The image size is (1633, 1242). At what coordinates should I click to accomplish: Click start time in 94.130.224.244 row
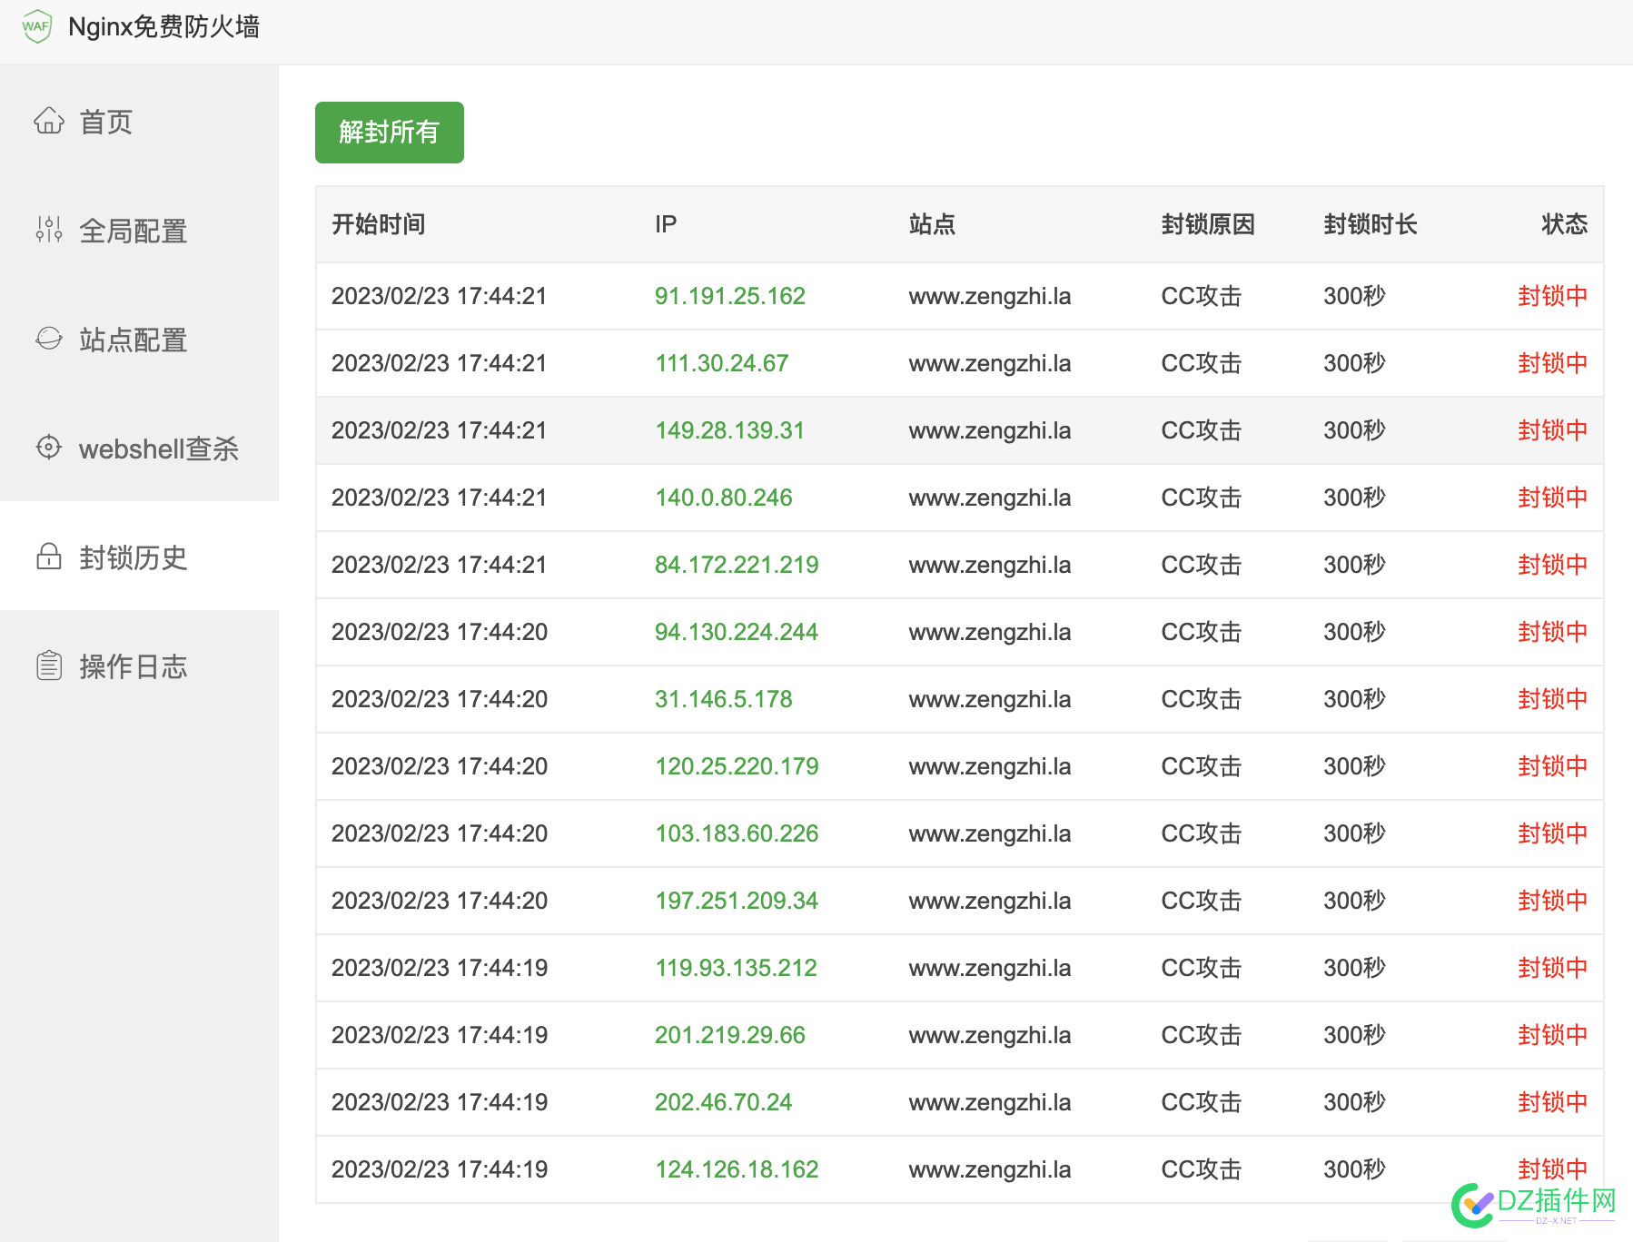pos(440,632)
